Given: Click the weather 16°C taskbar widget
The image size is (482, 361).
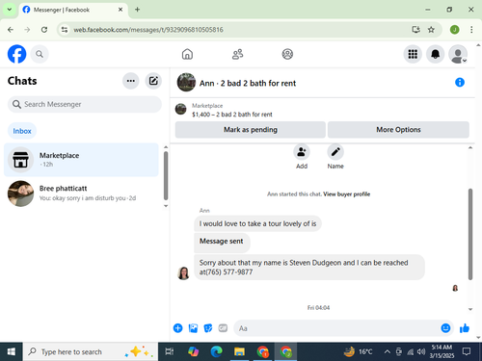Looking at the screenshot, I should [358, 351].
